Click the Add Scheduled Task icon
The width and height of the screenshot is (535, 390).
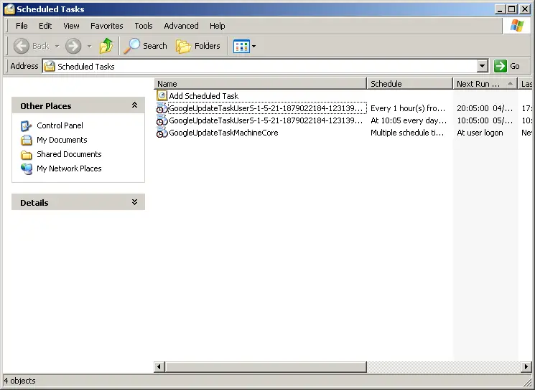coord(162,96)
